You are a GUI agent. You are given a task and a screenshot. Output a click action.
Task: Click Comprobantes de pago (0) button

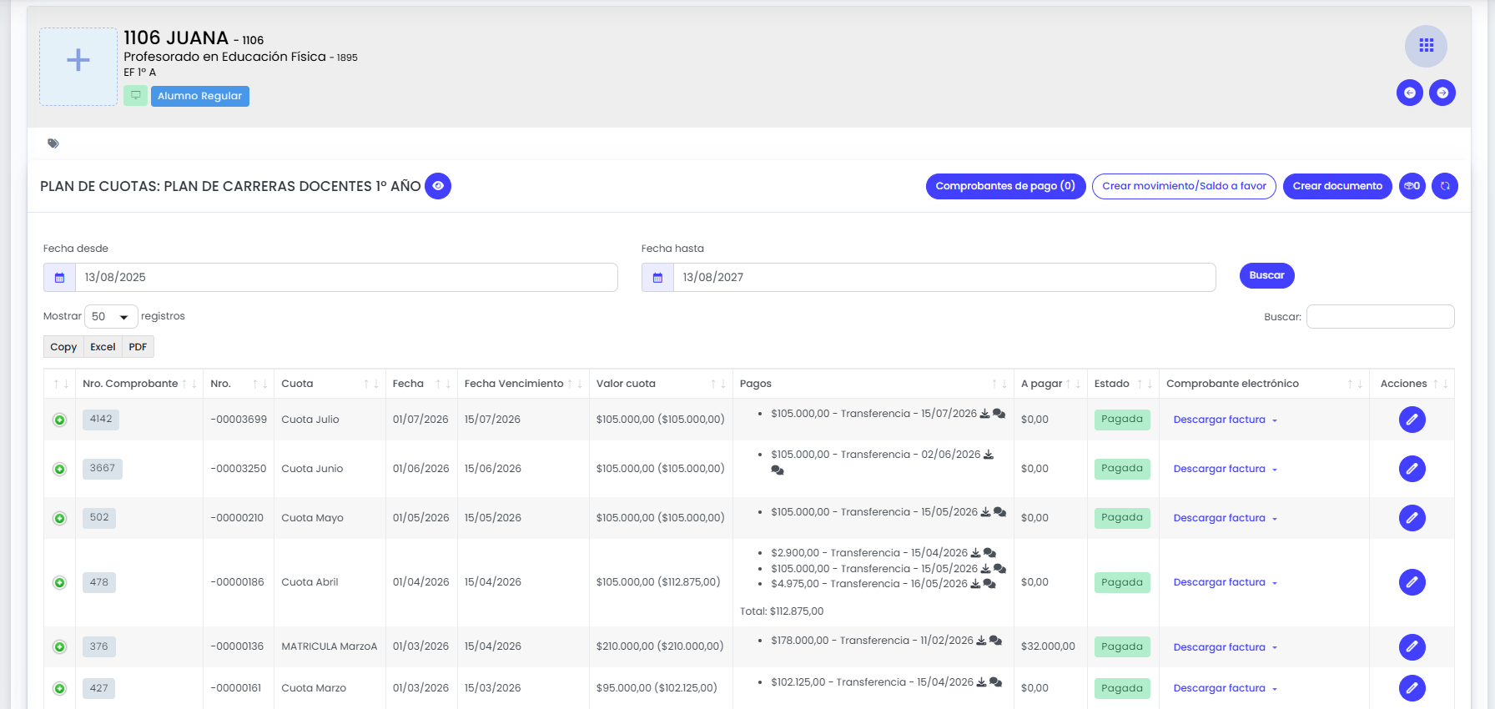pyautogui.click(x=1005, y=186)
